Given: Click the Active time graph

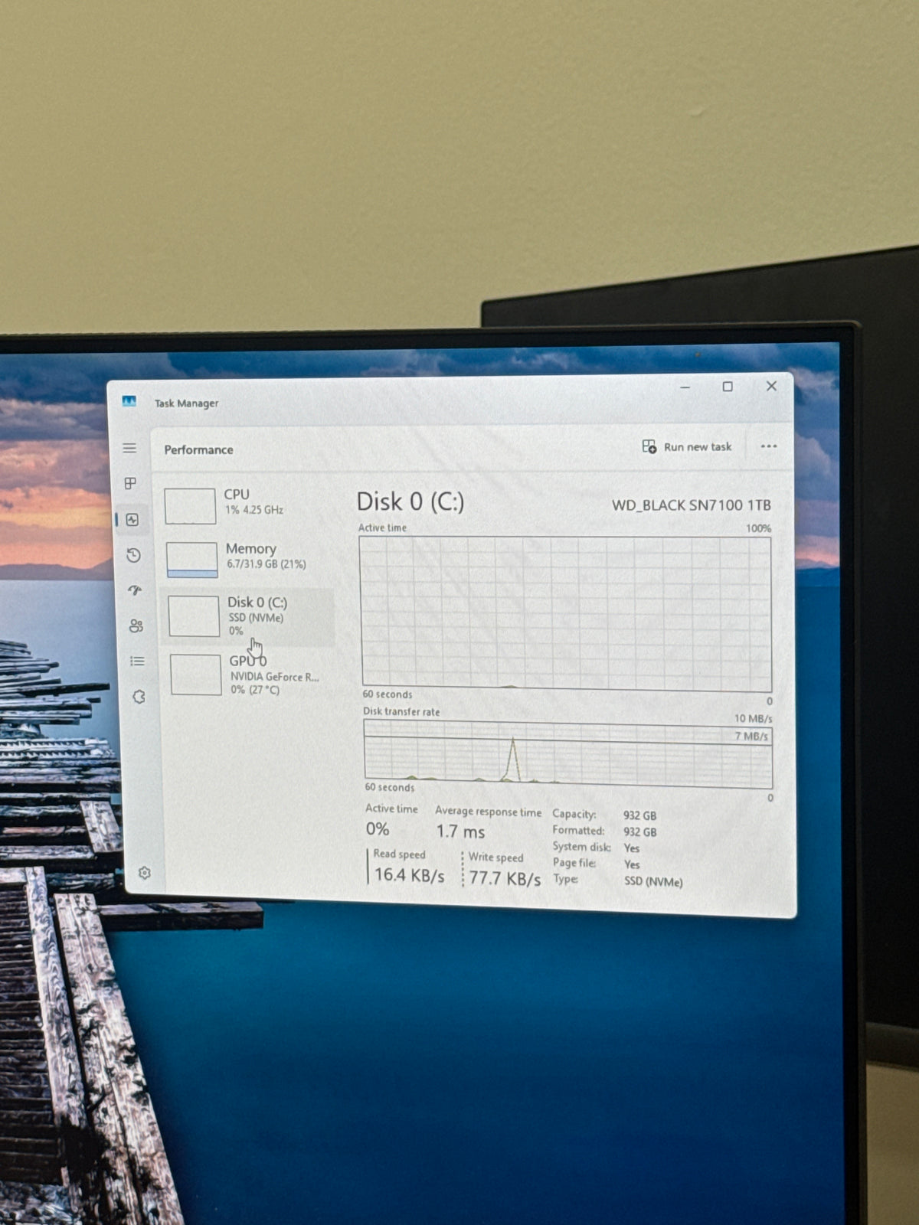Looking at the screenshot, I should pos(565,613).
